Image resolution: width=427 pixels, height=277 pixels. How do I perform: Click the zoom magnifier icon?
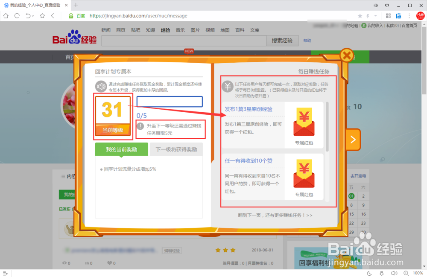click(x=406, y=273)
